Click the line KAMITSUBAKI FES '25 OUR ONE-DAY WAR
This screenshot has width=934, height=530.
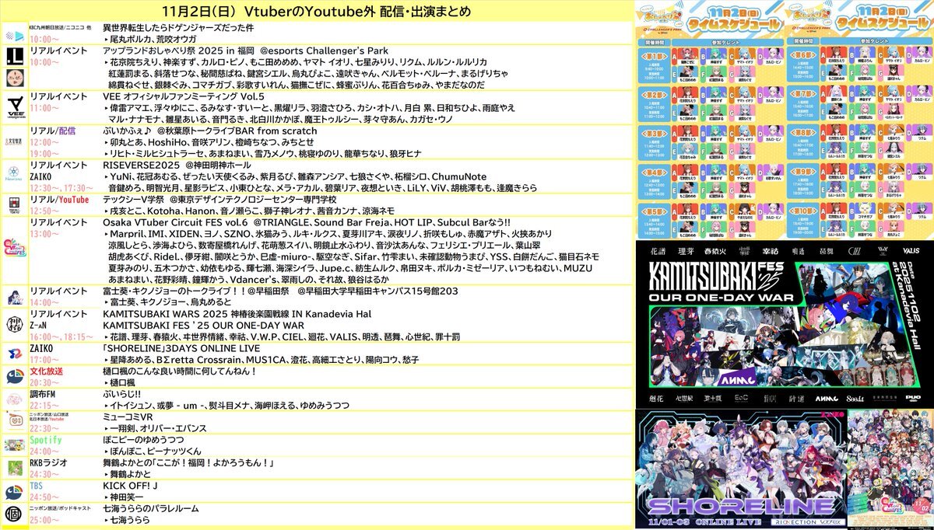click(x=203, y=325)
